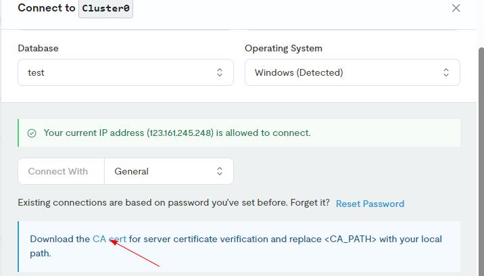484x276 pixels.
Task: Click the Existing connections password notice text
Action: click(x=174, y=203)
